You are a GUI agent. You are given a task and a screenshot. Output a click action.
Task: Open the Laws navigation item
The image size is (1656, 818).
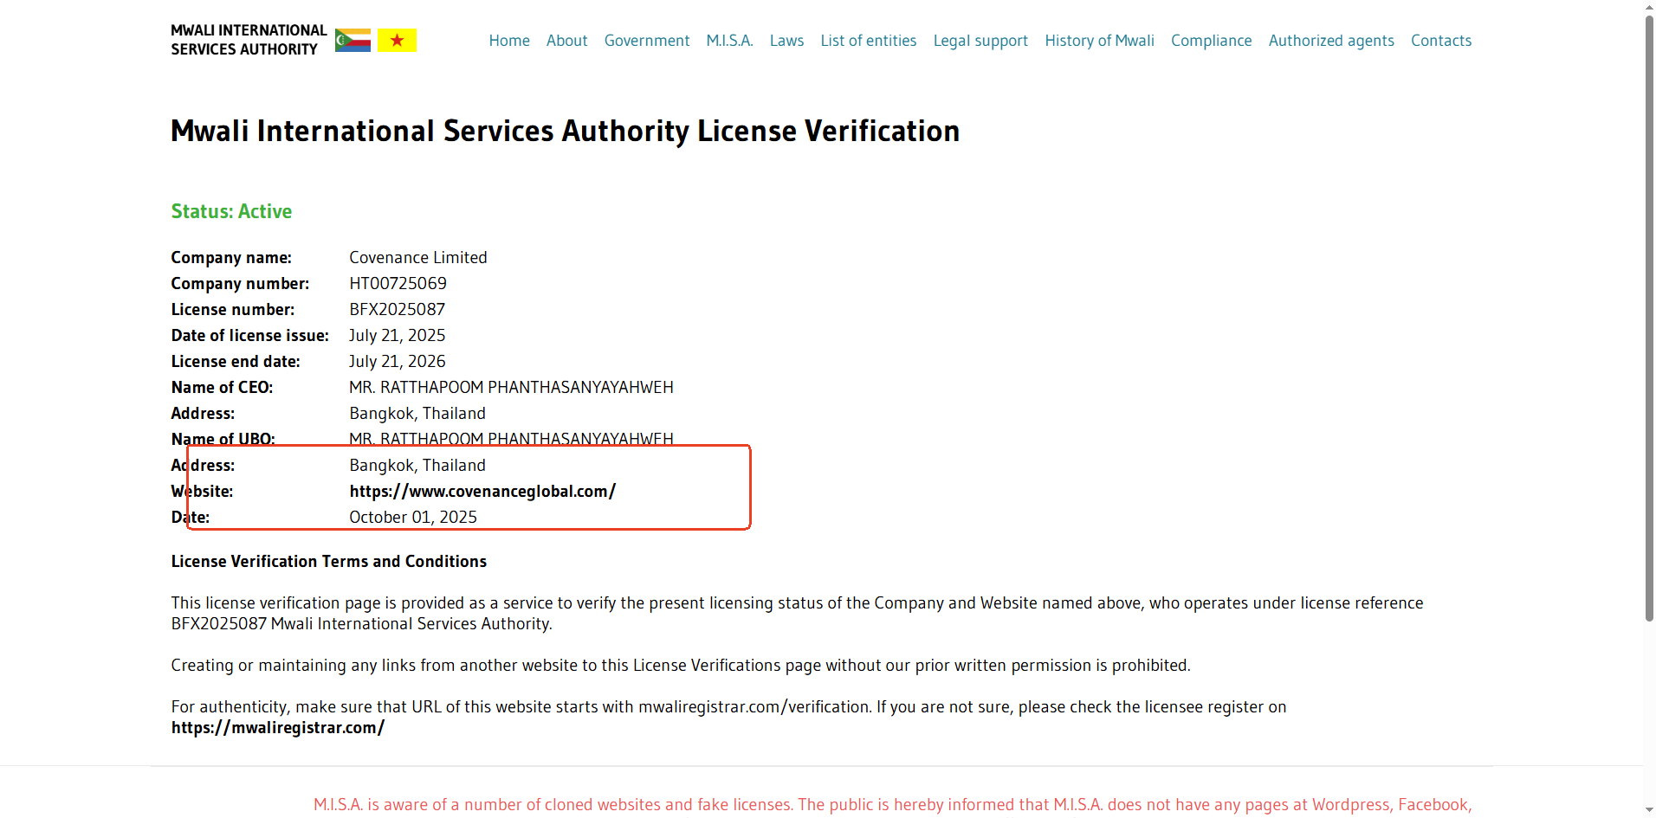tap(786, 41)
